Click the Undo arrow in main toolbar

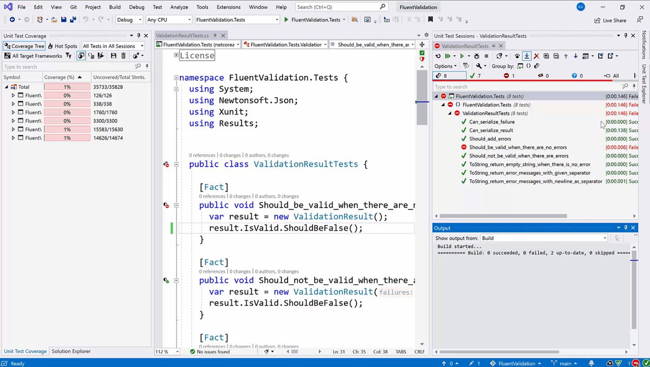click(x=86, y=20)
